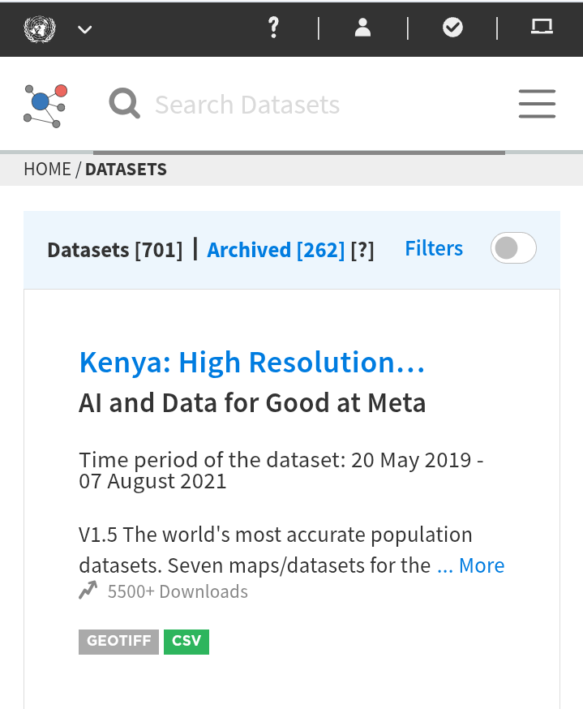The image size is (583, 709).
Task: Click the horizontal scrollbar under search
Action: (299, 153)
